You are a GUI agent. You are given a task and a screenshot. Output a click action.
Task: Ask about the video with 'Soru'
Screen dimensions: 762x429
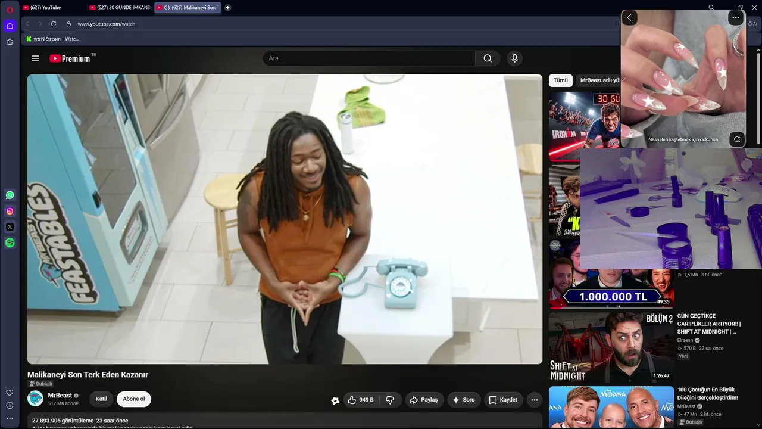click(464, 400)
